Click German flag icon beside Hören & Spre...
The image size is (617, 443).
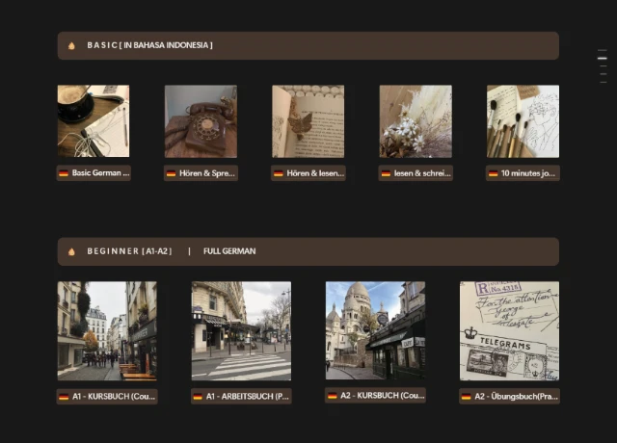[x=171, y=173]
